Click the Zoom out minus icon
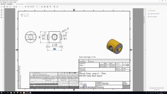The width and height of the screenshot is (167, 94). [x=31, y=7]
